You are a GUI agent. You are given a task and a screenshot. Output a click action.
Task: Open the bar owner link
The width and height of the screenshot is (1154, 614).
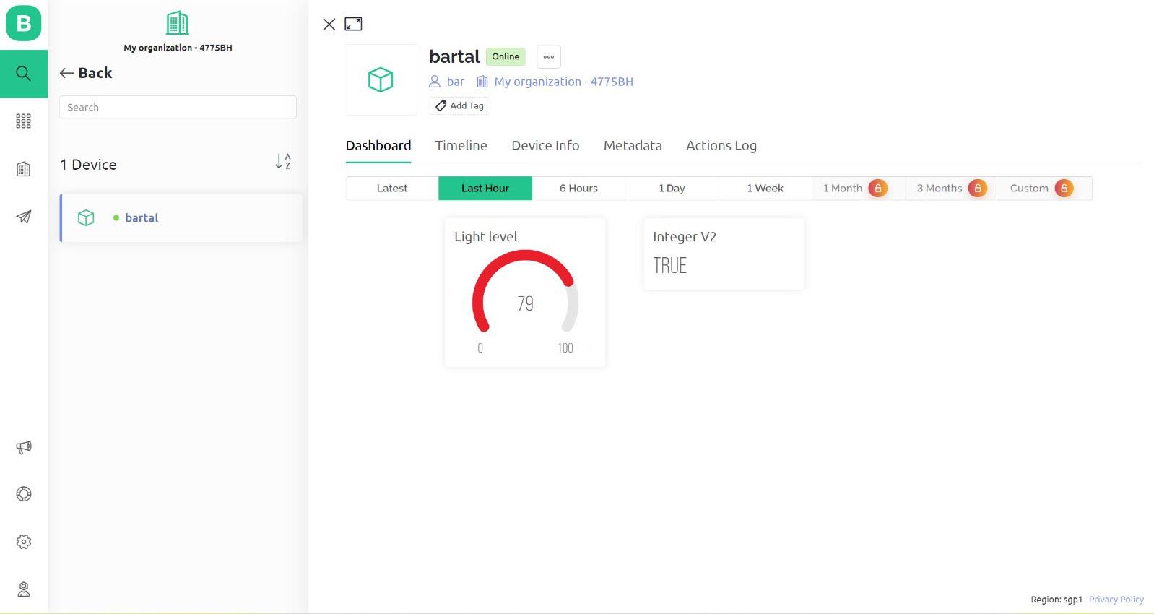point(447,82)
